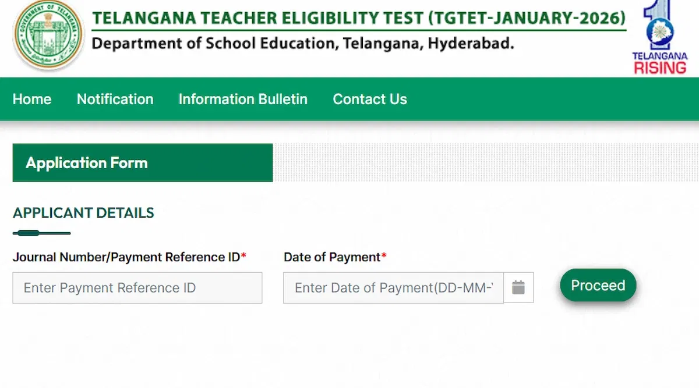Image resolution: width=699 pixels, height=388 pixels.
Task: Click the Journal Number/Payment Reference ID label
Action: coord(126,257)
